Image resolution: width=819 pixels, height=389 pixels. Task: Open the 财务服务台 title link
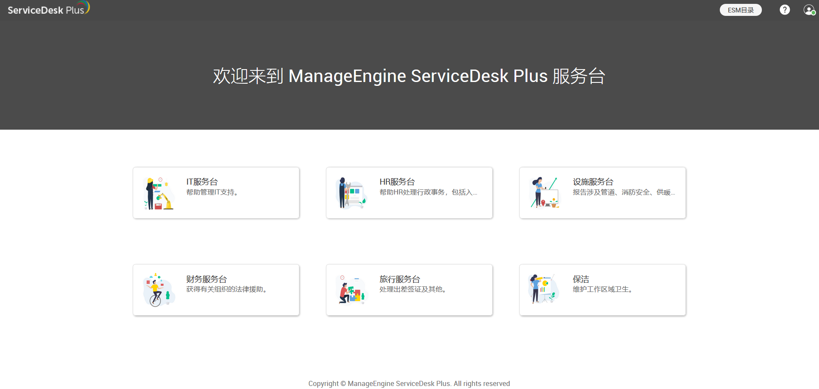coord(207,279)
